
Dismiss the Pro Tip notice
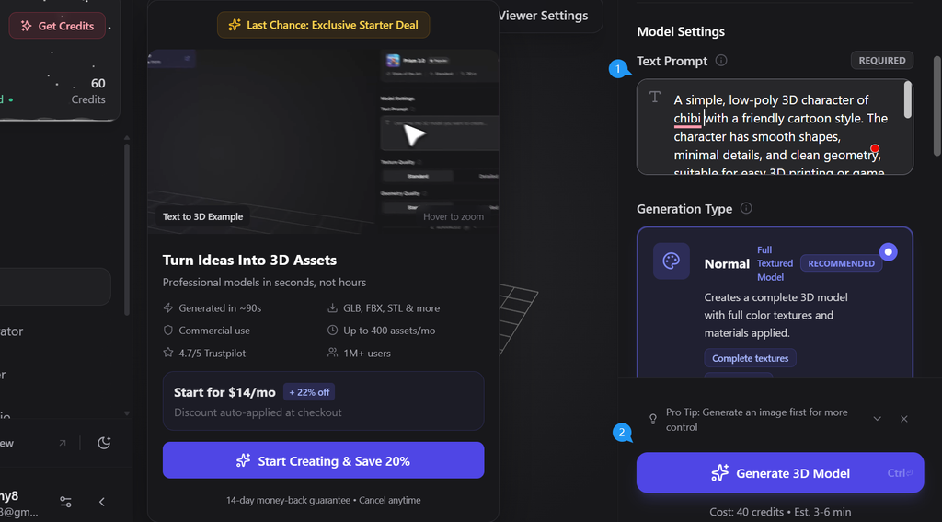tap(904, 419)
